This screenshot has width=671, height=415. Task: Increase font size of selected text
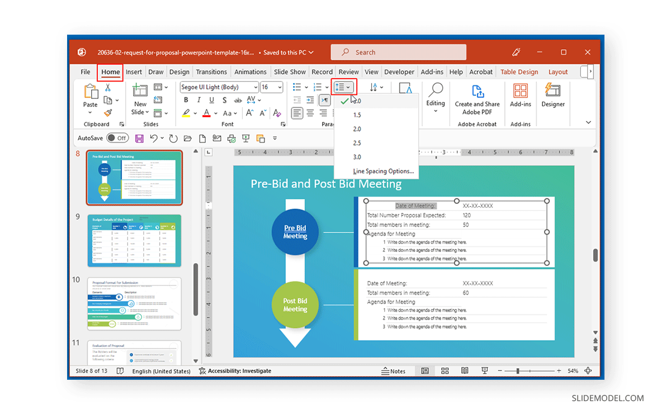(x=251, y=113)
